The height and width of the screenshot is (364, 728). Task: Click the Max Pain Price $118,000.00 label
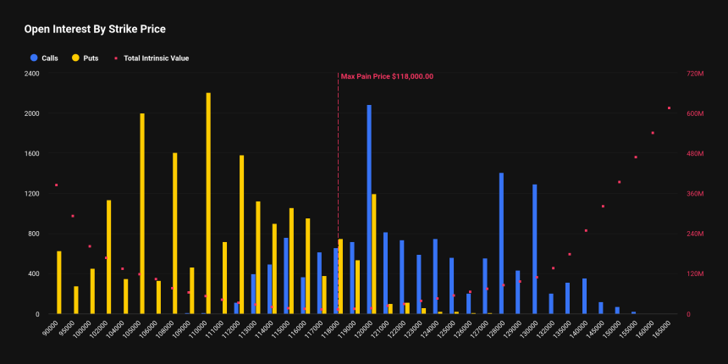coord(387,76)
